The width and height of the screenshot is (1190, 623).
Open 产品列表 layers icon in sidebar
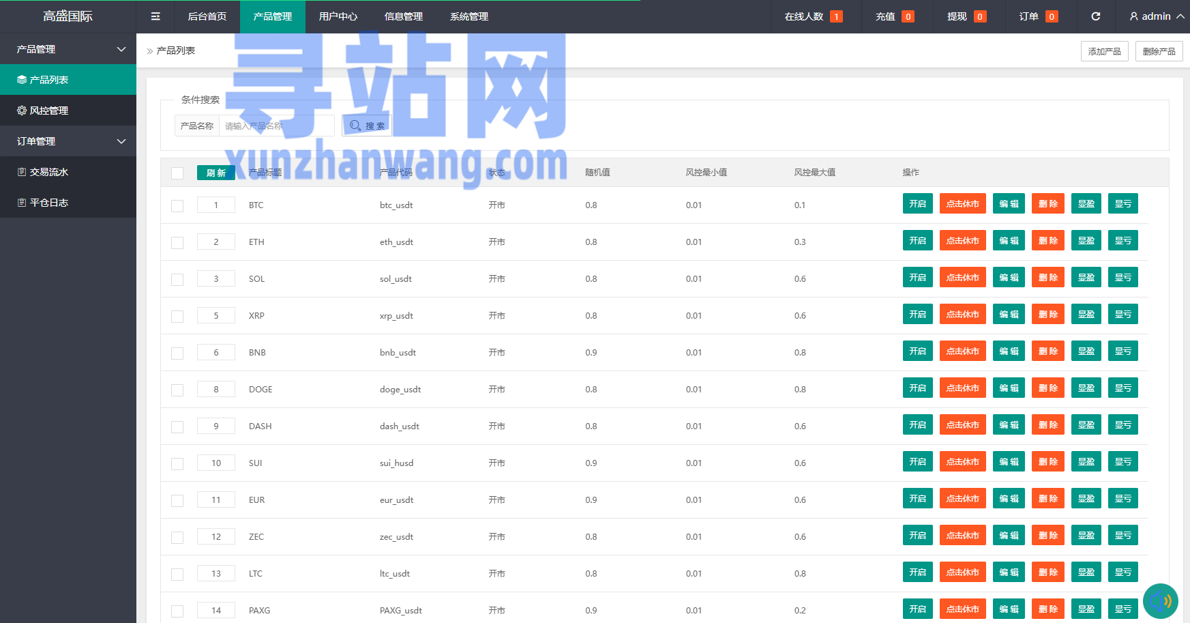click(22, 80)
